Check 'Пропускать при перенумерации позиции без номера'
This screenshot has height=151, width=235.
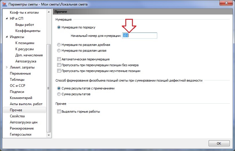(59, 65)
